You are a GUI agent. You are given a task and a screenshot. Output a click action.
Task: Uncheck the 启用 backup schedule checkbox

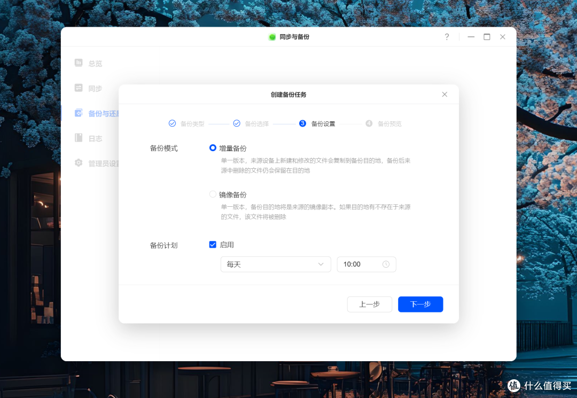(x=213, y=245)
